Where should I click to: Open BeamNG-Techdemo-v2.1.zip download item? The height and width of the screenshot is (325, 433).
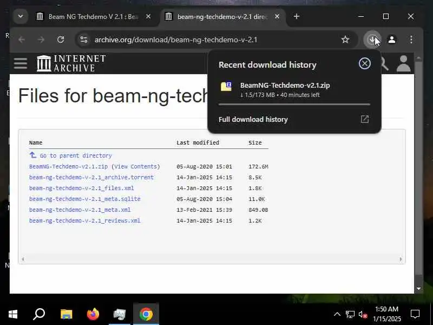pyautogui.click(x=294, y=90)
